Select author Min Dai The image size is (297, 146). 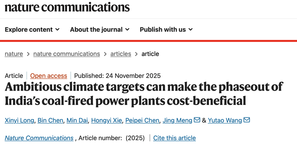click(76, 120)
